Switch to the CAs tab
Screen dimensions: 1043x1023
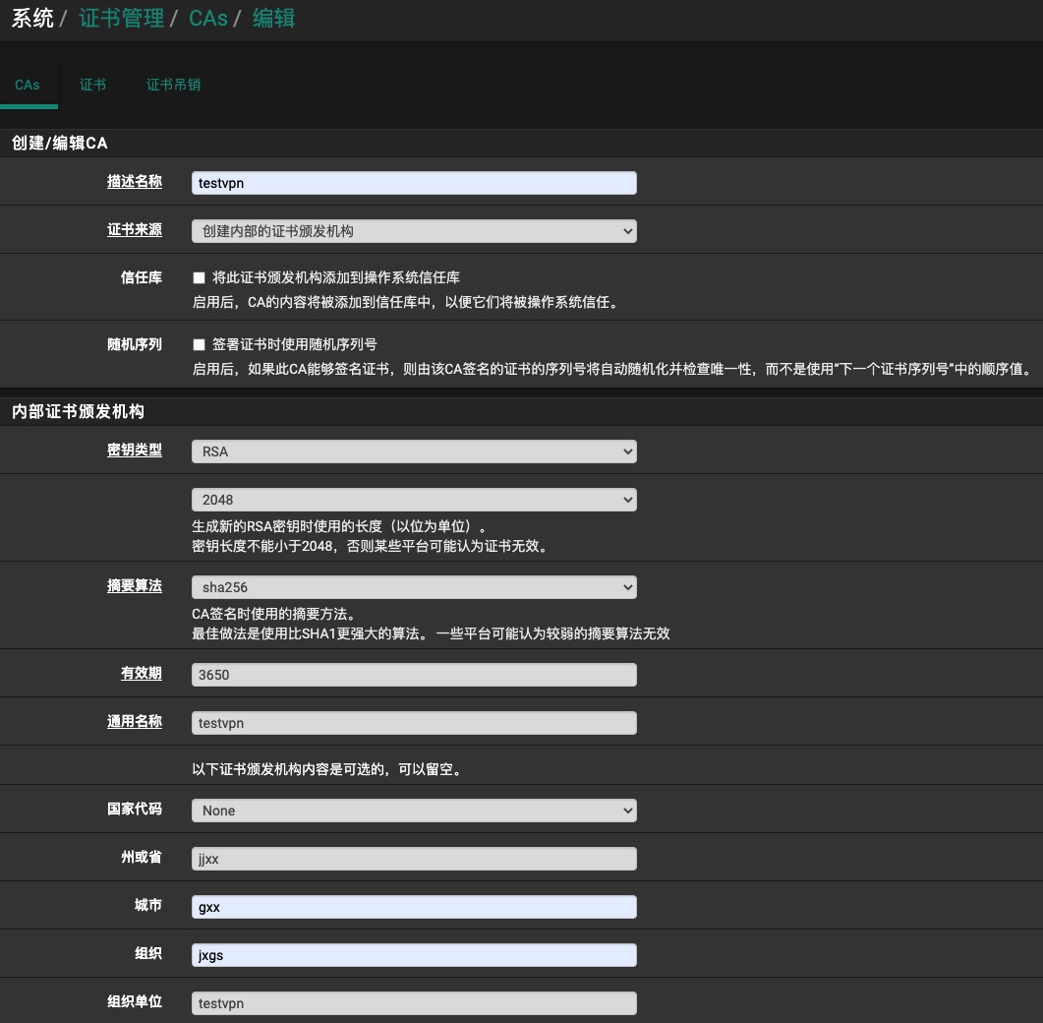click(x=28, y=85)
